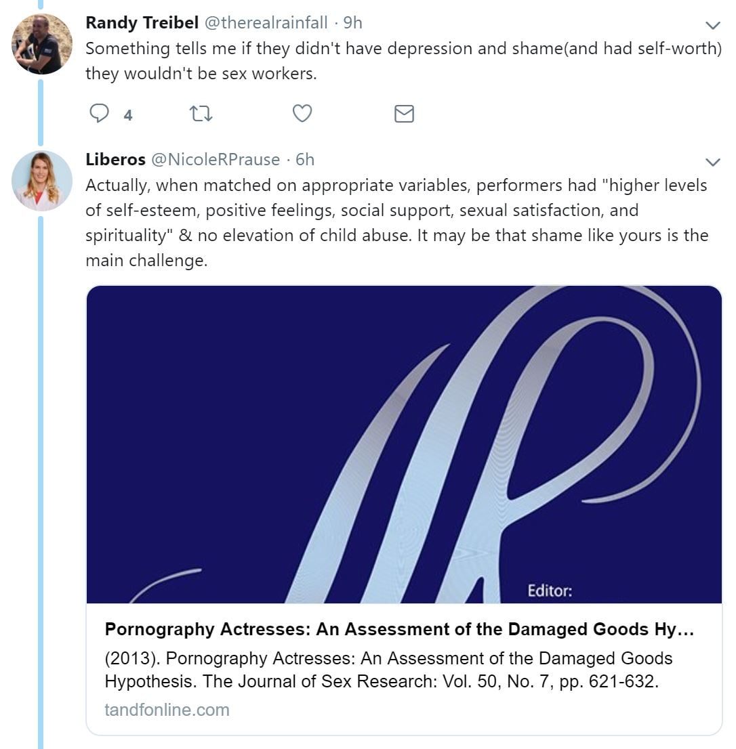The image size is (736, 749).
Task: Open Liberos display name link
Action: click(115, 159)
